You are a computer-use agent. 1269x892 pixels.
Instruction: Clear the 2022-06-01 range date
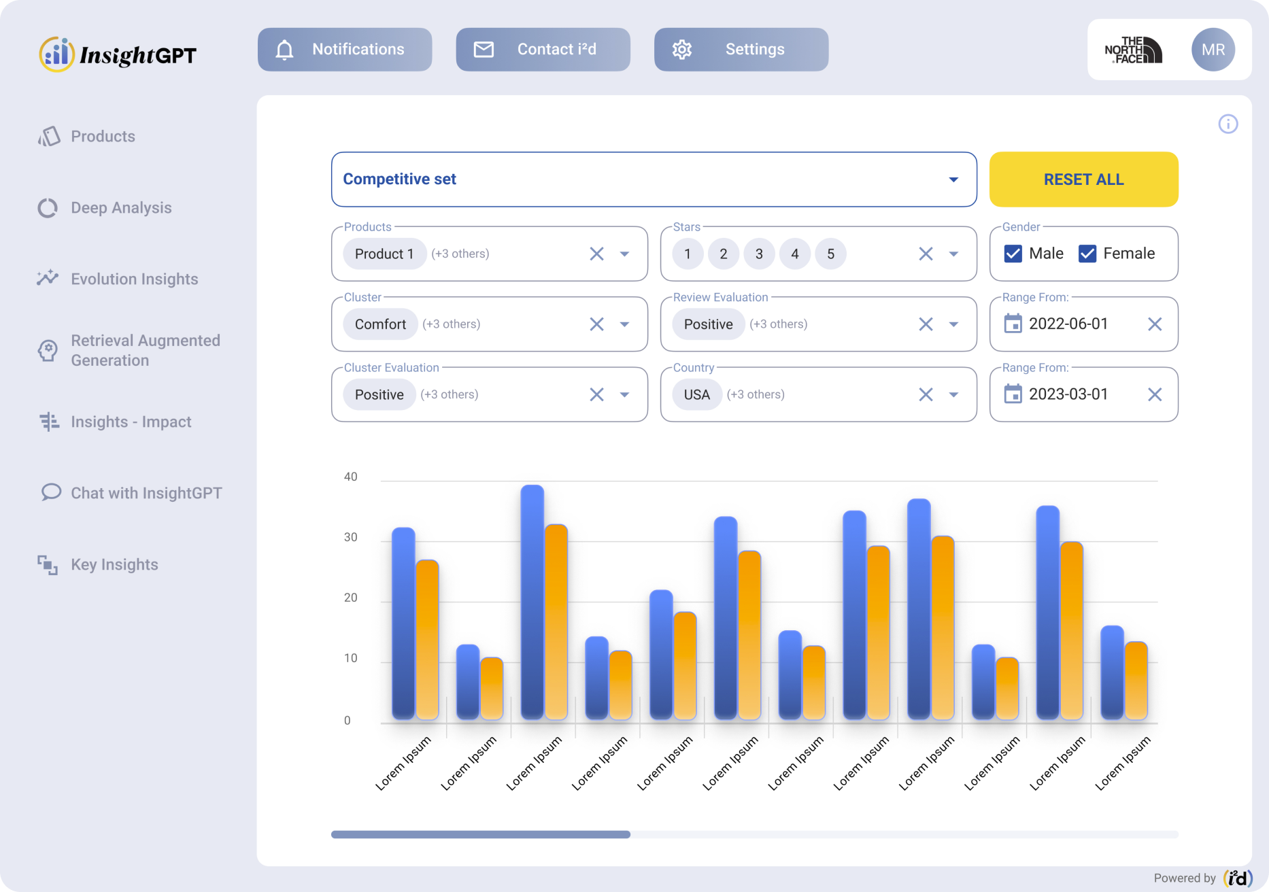(x=1154, y=324)
